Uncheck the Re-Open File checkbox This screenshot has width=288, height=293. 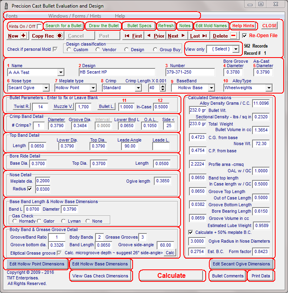tap(244, 36)
